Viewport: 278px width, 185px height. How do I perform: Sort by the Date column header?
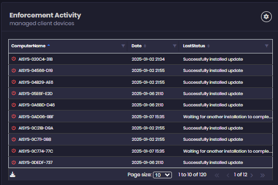136,46
